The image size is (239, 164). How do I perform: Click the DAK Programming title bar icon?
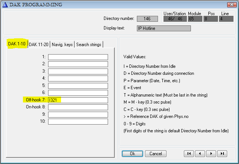point(5,5)
